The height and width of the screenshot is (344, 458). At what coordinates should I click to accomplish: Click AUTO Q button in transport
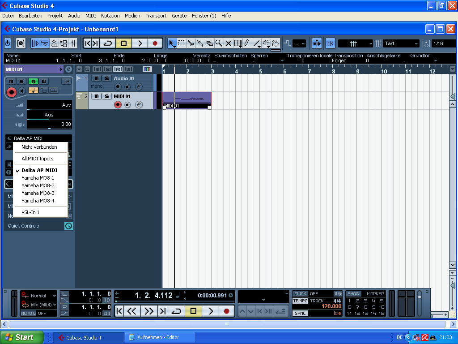[28, 313]
